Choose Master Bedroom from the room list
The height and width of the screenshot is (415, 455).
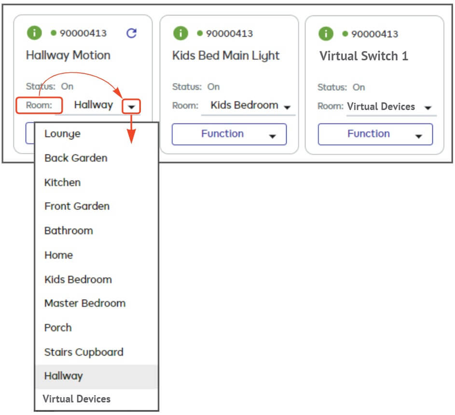tap(85, 303)
